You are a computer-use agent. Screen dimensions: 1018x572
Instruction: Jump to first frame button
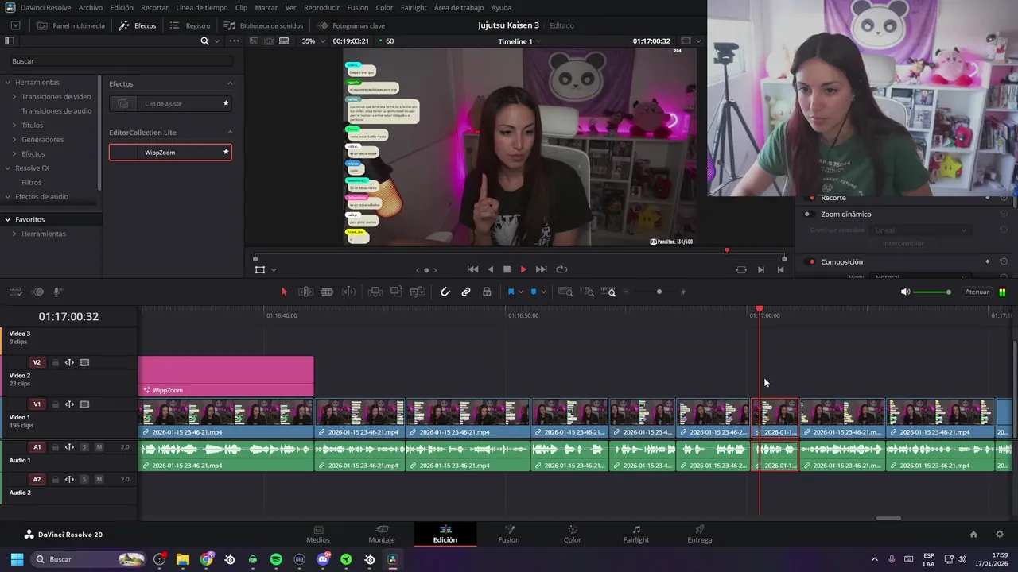click(x=472, y=269)
